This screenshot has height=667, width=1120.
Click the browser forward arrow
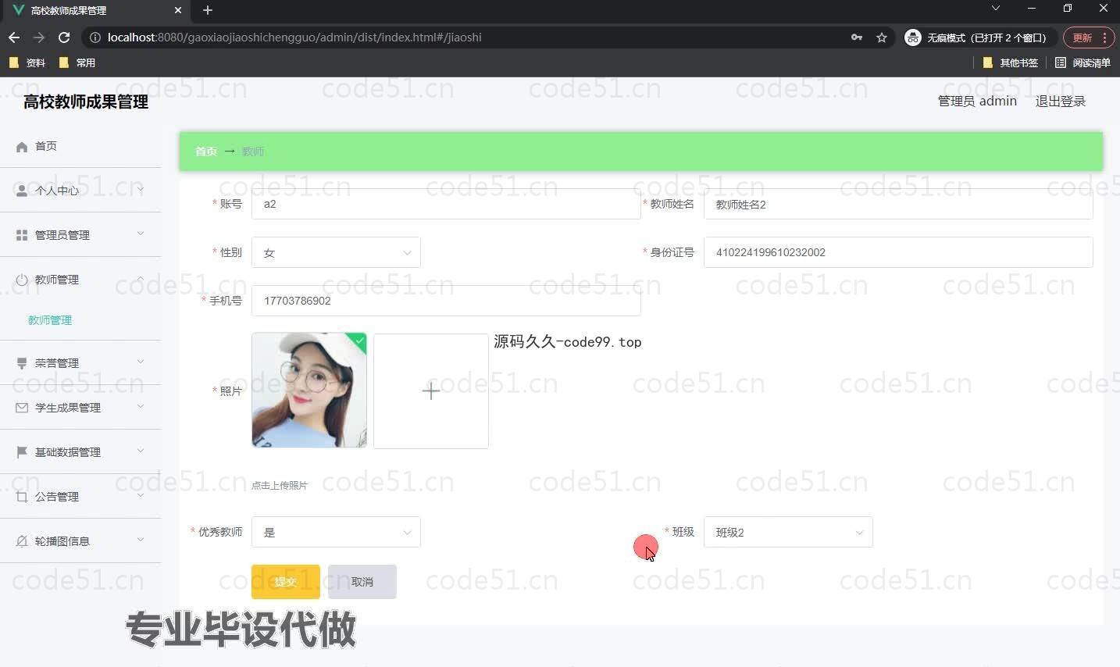point(39,37)
